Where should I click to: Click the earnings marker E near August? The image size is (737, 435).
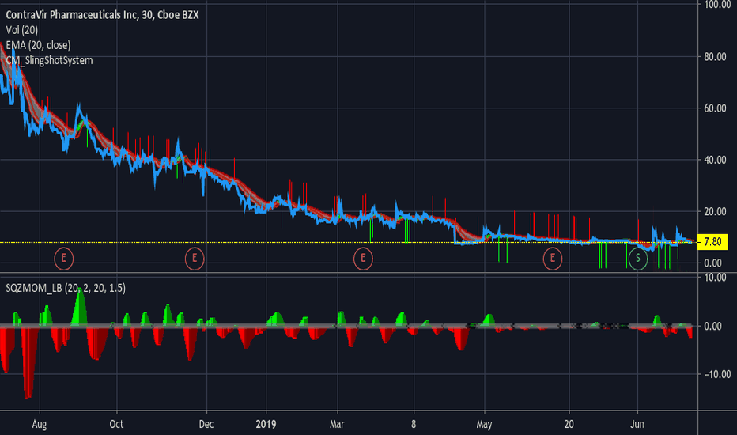[63, 258]
